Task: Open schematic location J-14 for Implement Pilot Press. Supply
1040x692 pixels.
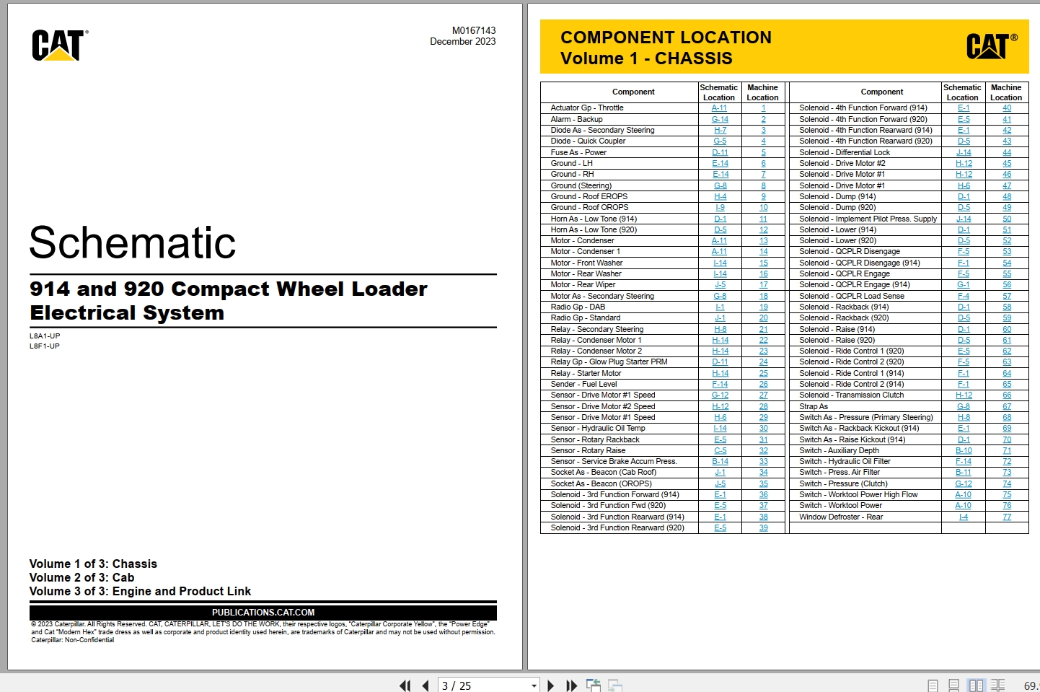Action: pyautogui.click(x=964, y=219)
